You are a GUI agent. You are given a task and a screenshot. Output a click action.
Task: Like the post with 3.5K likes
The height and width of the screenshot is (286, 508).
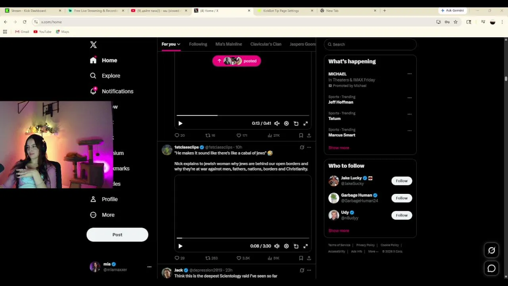point(243,258)
